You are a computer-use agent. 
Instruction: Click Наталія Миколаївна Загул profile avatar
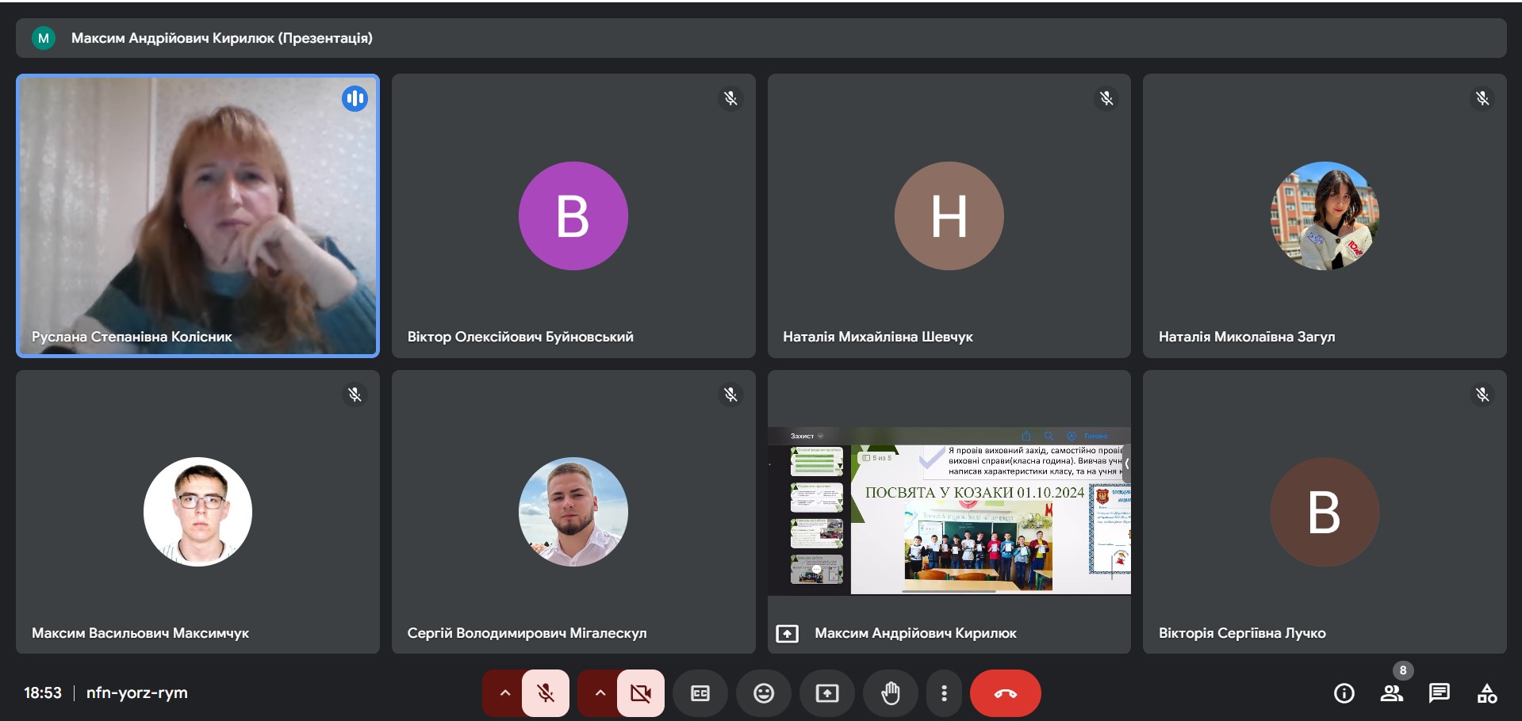[1325, 216]
